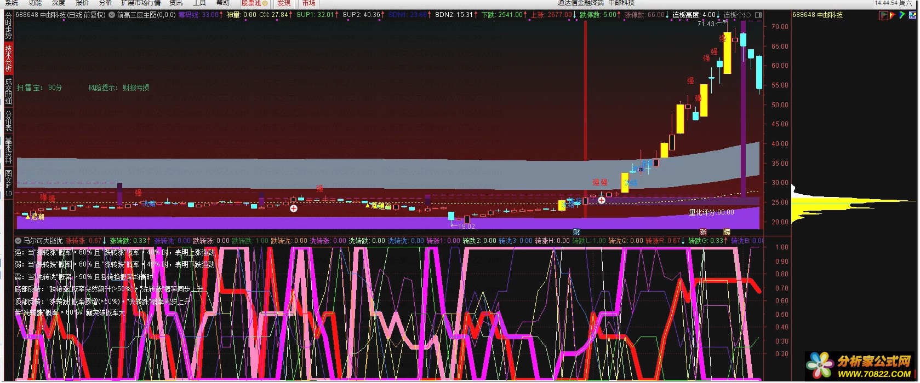Click the 股票池 button
The width and height of the screenshot is (920, 383).
pyautogui.click(x=254, y=3)
